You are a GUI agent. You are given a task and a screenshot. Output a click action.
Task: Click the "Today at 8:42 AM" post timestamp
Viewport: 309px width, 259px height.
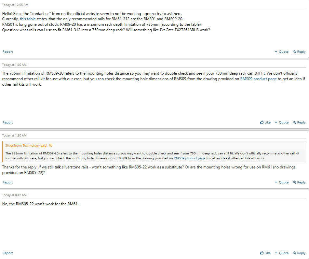(x=14, y=195)
